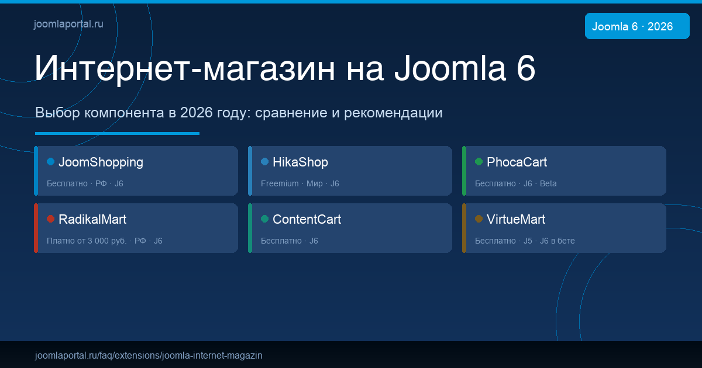Click 'Бесплатно · РФ · J6' under JoomShopping
The image size is (702, 368).
pyautogui.click(x=85, y=183)
